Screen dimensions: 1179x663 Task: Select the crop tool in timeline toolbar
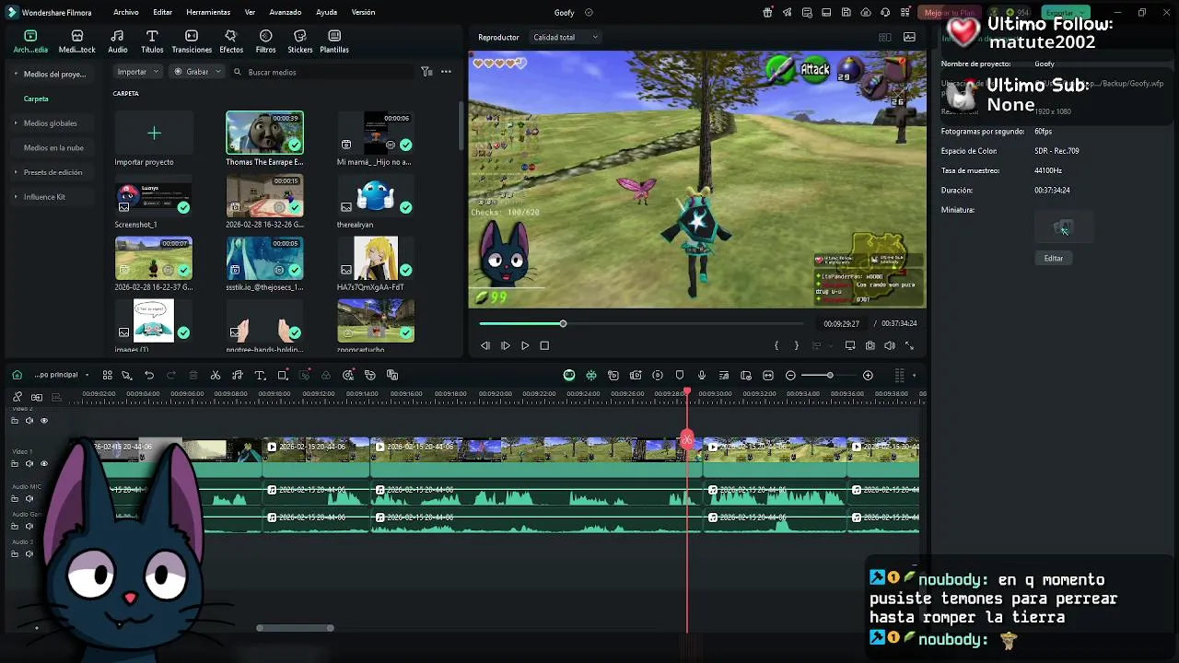(x=283, y=376)
